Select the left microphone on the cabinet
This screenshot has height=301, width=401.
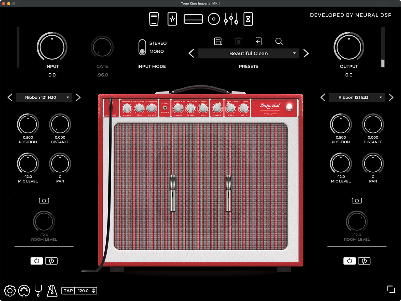[173, 193]
